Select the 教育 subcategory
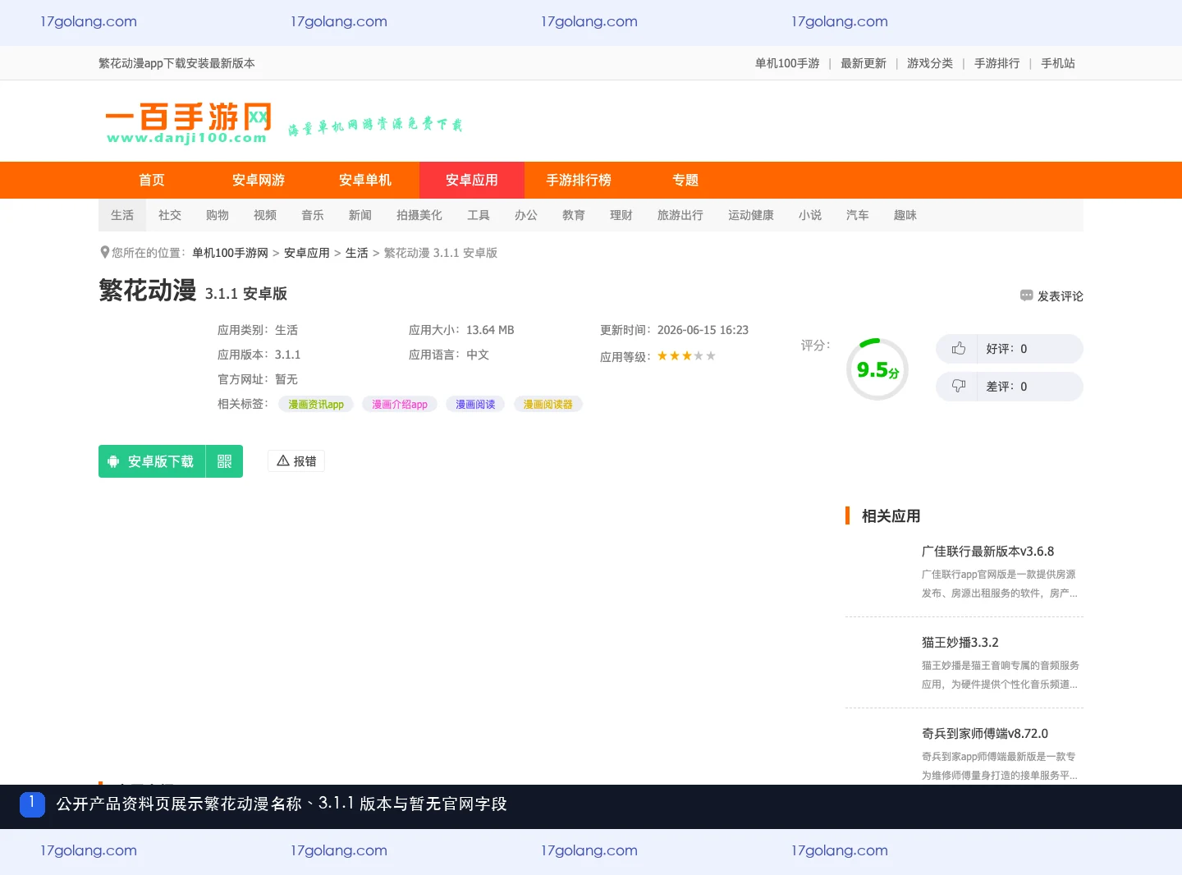 574,215
